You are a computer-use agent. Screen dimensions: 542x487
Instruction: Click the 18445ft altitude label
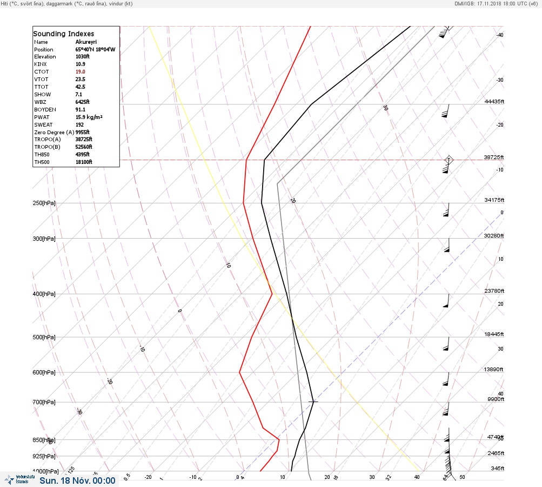click(494, 334)
